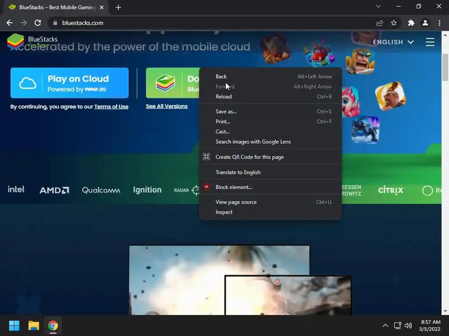Screen dimensions: 449x336
Task: Select Translate to English
Action: [271, 172]
